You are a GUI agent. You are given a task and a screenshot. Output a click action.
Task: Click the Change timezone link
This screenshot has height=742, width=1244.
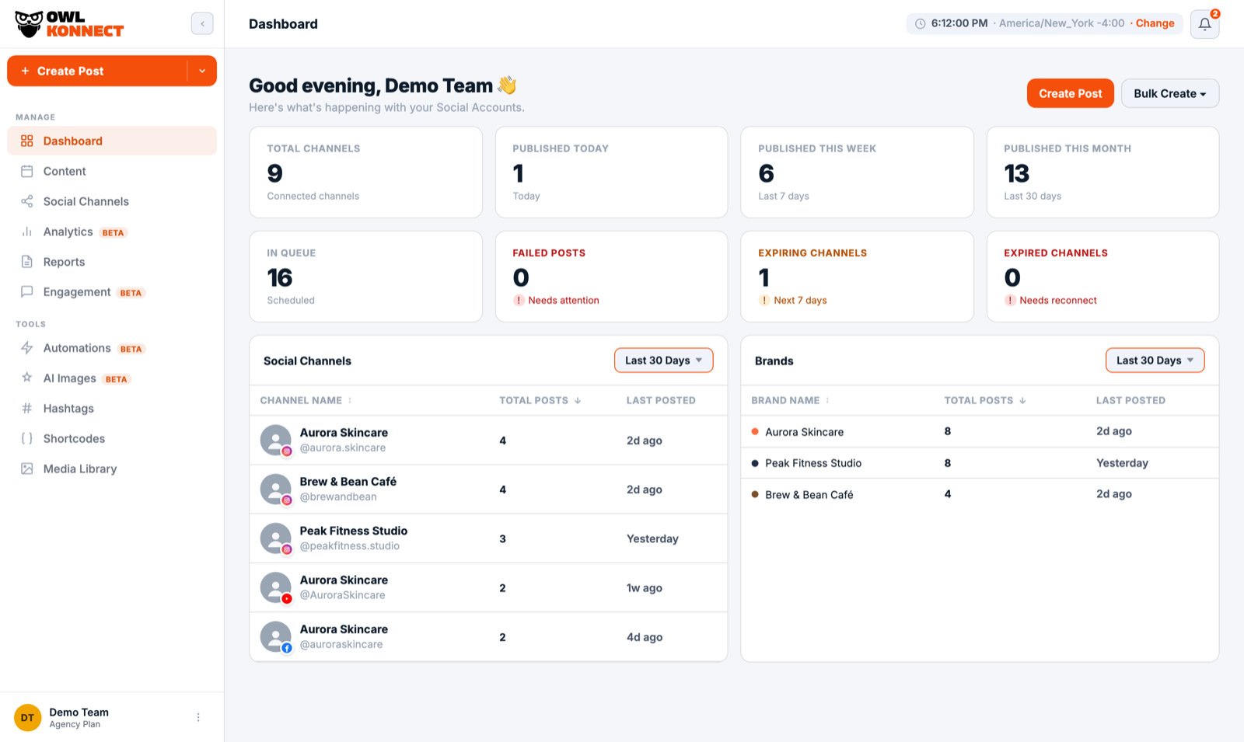(x=1155, y=23)
